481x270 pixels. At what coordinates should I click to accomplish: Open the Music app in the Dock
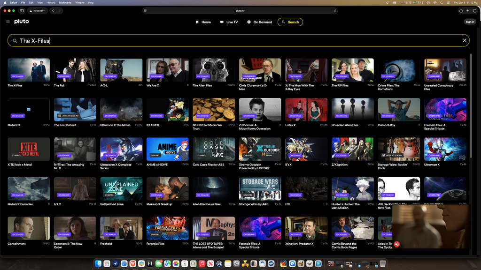(x=202, y=264)
